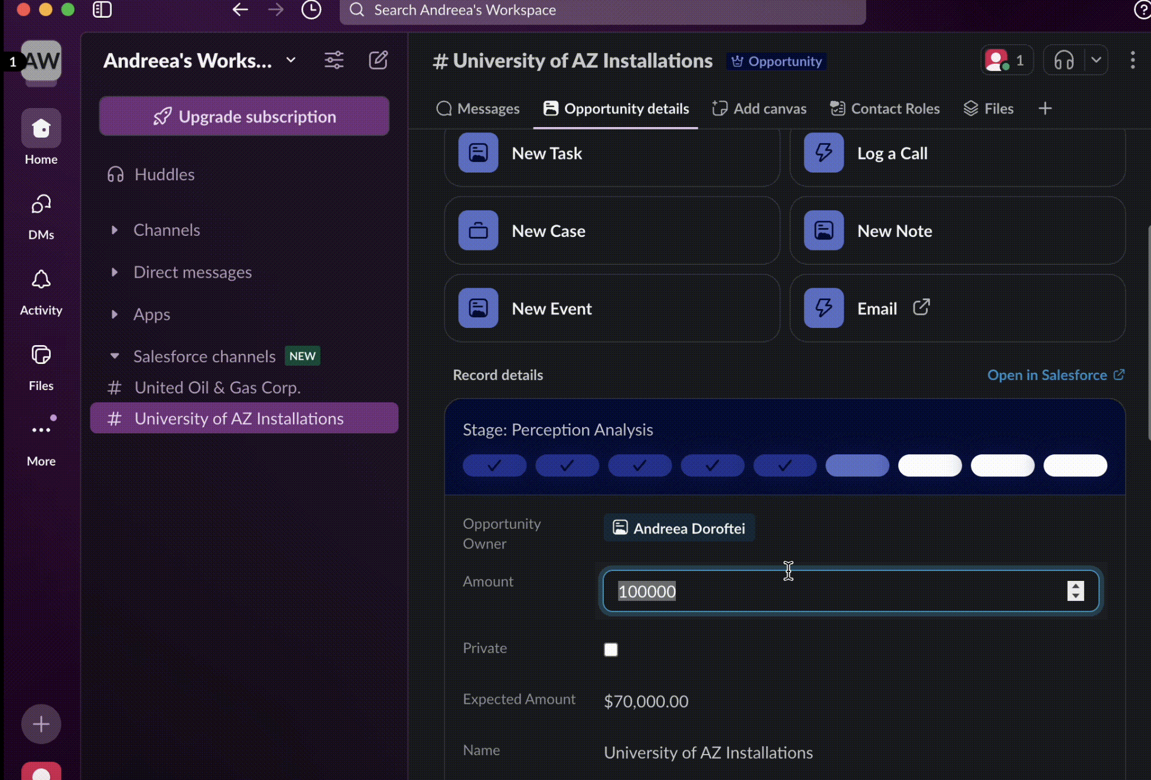
Task: Click the round plus button at bottom left
Action: [x=41, y=724]
